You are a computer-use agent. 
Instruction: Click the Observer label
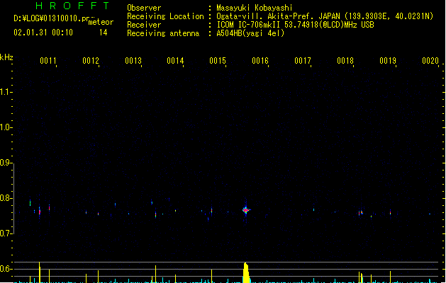(x=144, y=8)
